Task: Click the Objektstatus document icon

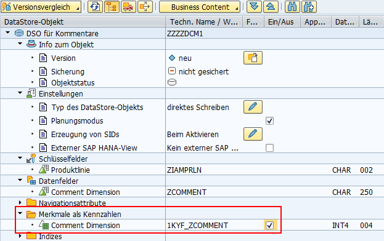Action: (x=43, y=82)
